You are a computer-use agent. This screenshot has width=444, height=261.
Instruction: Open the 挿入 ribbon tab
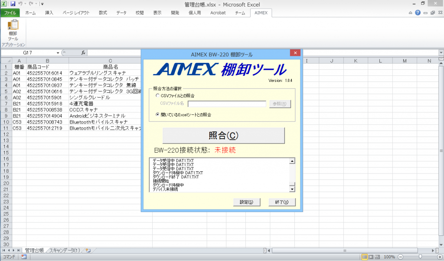[x=49, y=13]
